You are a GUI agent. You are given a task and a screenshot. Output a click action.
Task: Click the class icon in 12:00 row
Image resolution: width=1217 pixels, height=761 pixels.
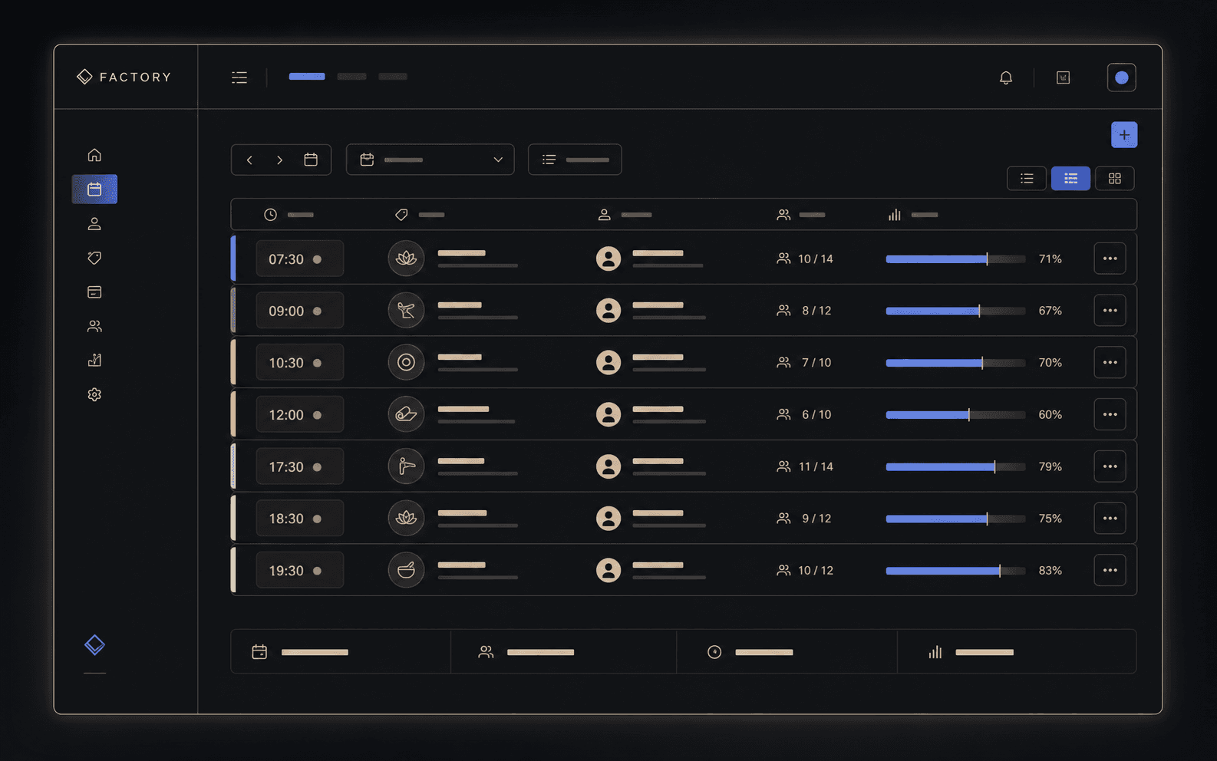(x=406, y=414)
